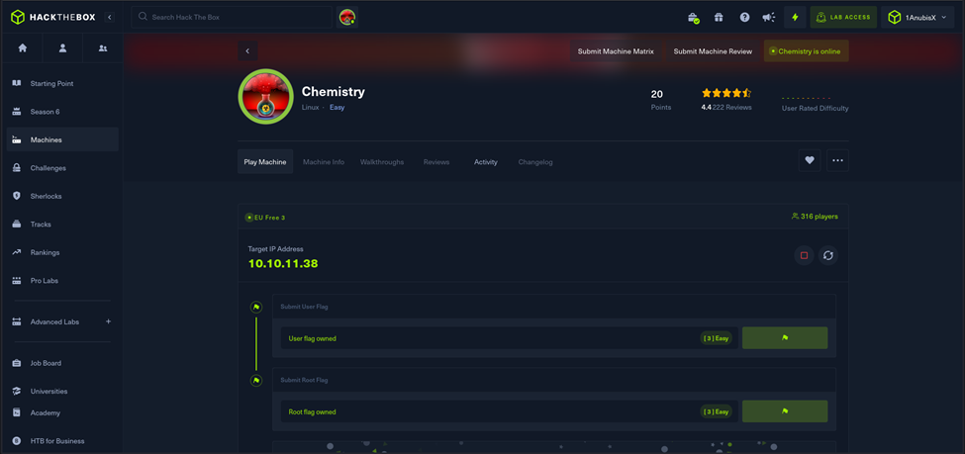
Task: Favorite the machine with the heart icon
Action: pos(810,160)
